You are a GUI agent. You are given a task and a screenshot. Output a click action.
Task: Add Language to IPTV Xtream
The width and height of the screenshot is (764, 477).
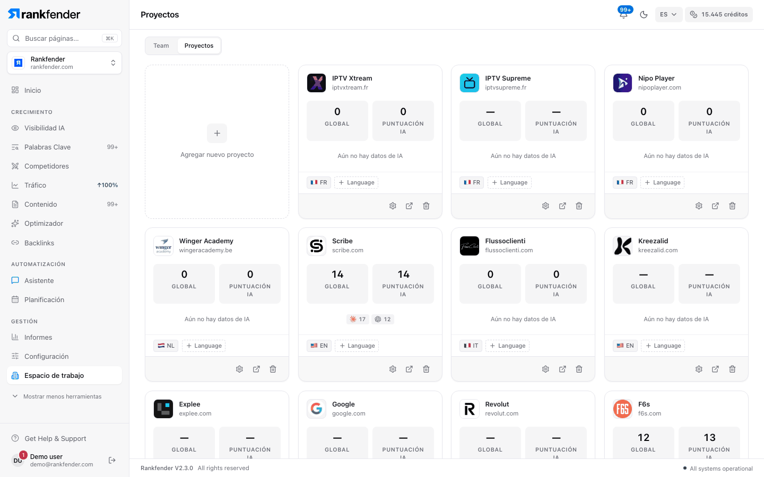[x=357, y=182]
